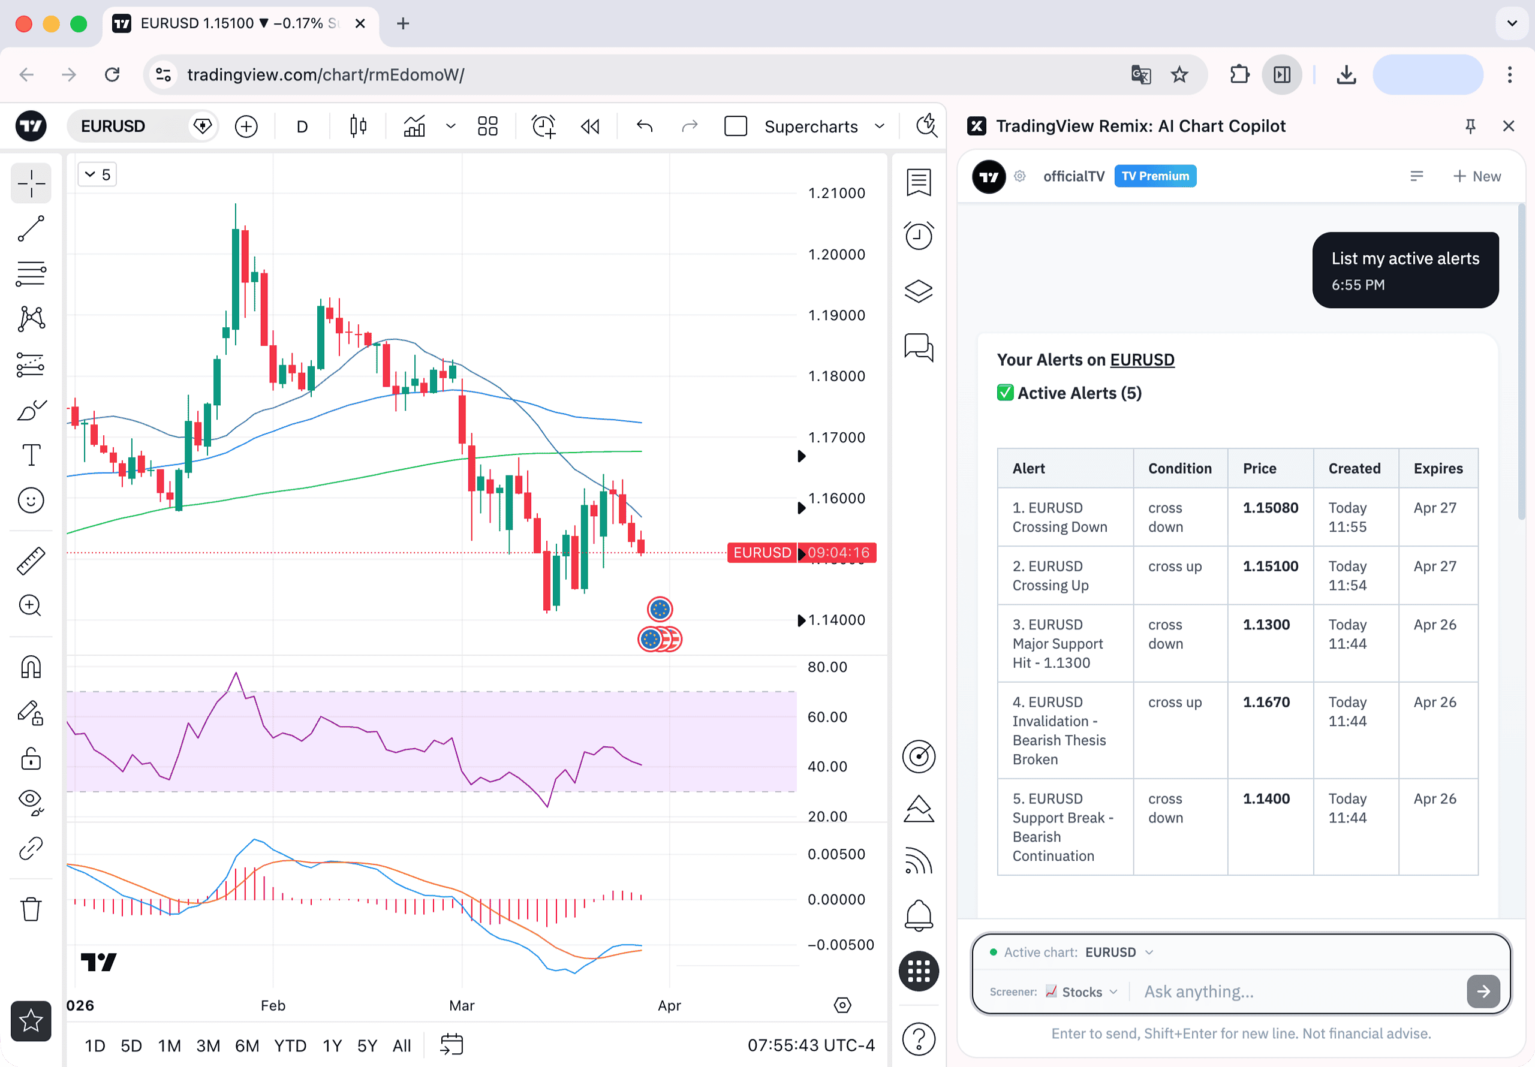This screenshot has height=1067, width=1535.
Task: Open the object tree layers panel
Action: 919,291
